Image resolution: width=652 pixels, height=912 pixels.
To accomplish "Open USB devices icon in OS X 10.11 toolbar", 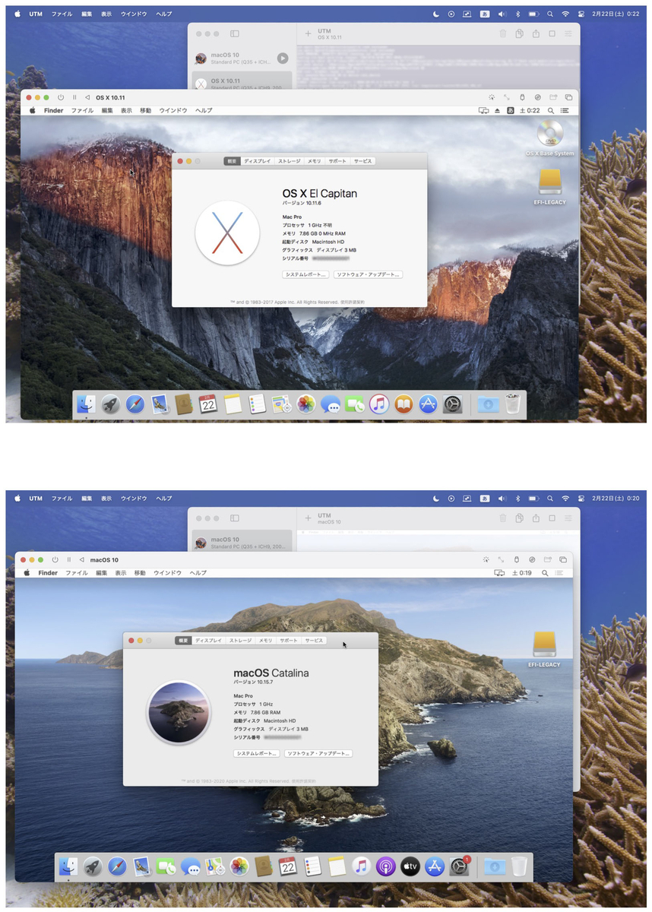I will pos(522,97).
